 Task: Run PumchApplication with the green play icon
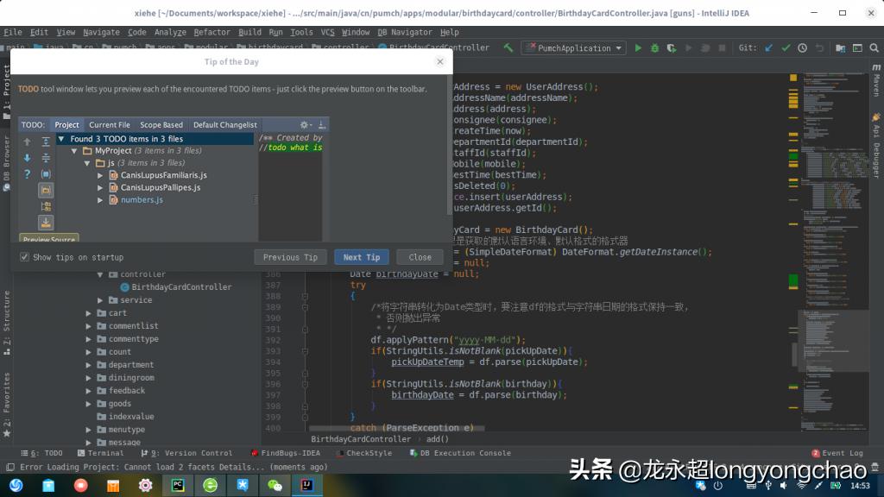[639, 47]
